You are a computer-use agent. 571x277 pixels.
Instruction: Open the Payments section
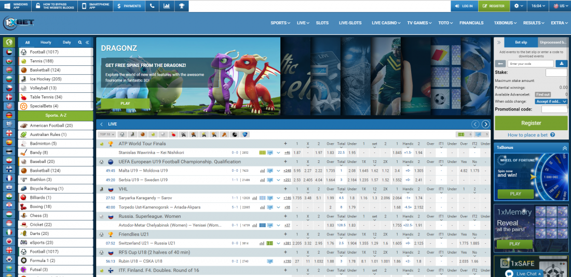(129, 6)
